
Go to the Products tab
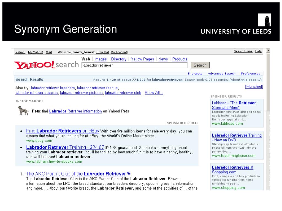point(180,59)
